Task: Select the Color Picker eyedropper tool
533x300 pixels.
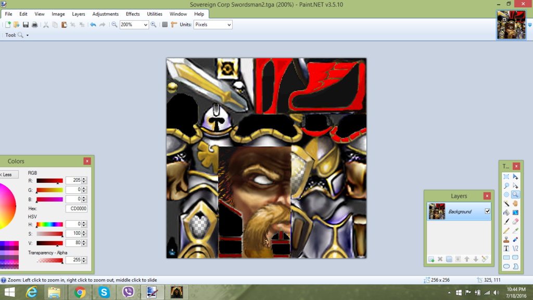Action: [x=515, y=231]
